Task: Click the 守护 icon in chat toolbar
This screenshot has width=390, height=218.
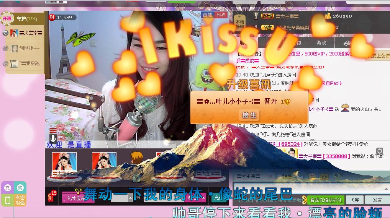Action: (x=338, y=176)
